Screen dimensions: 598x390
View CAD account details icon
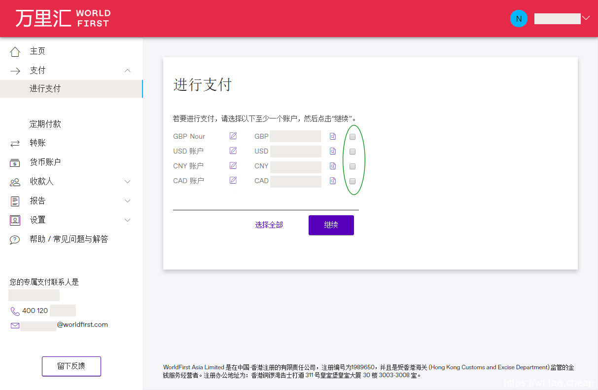click(x=333, y=181)
